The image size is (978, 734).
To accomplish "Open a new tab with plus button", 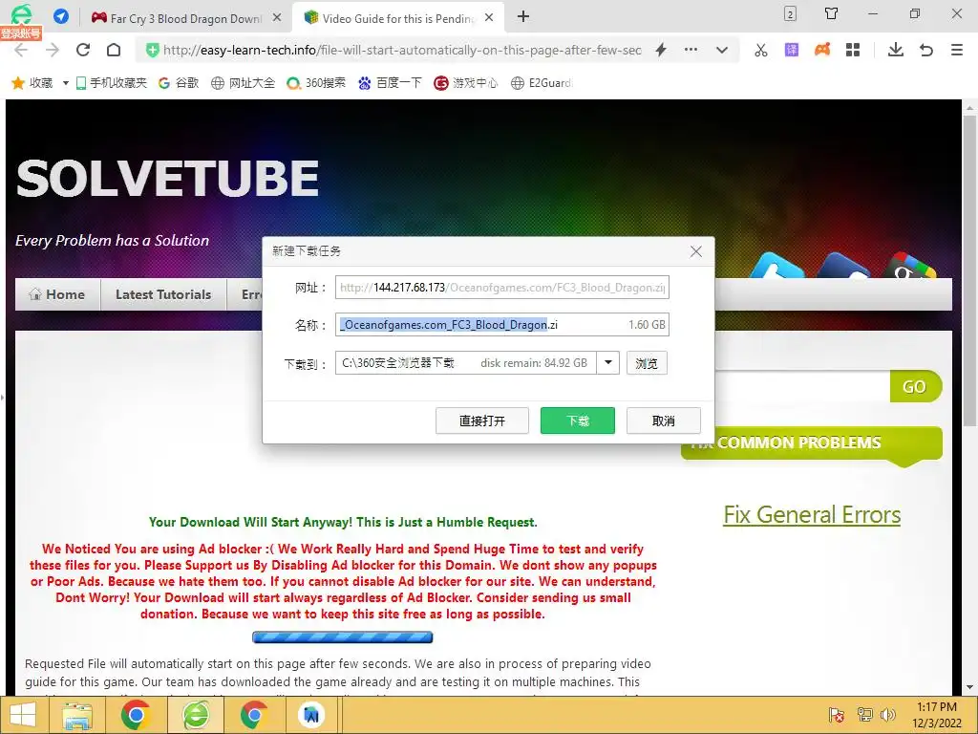I will point(523,17).
